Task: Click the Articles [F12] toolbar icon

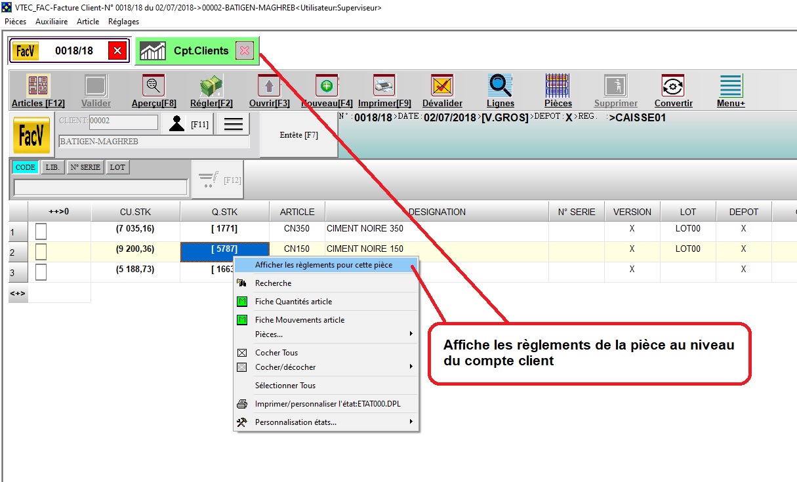Action: point(38,87)
